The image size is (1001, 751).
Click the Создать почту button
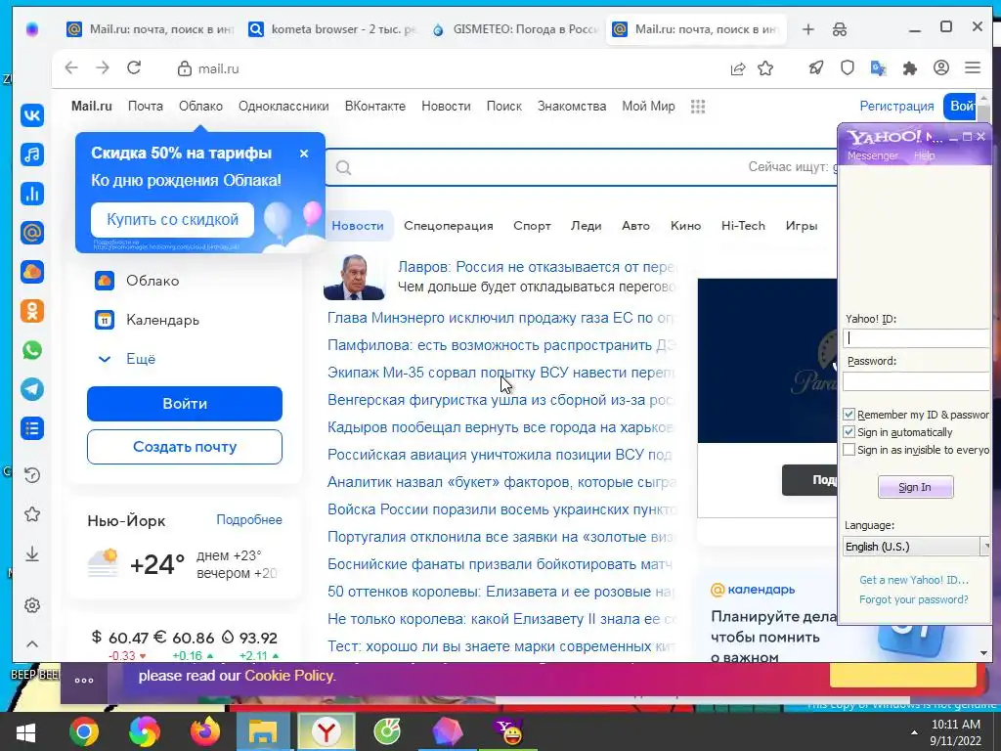click(185, 447)
